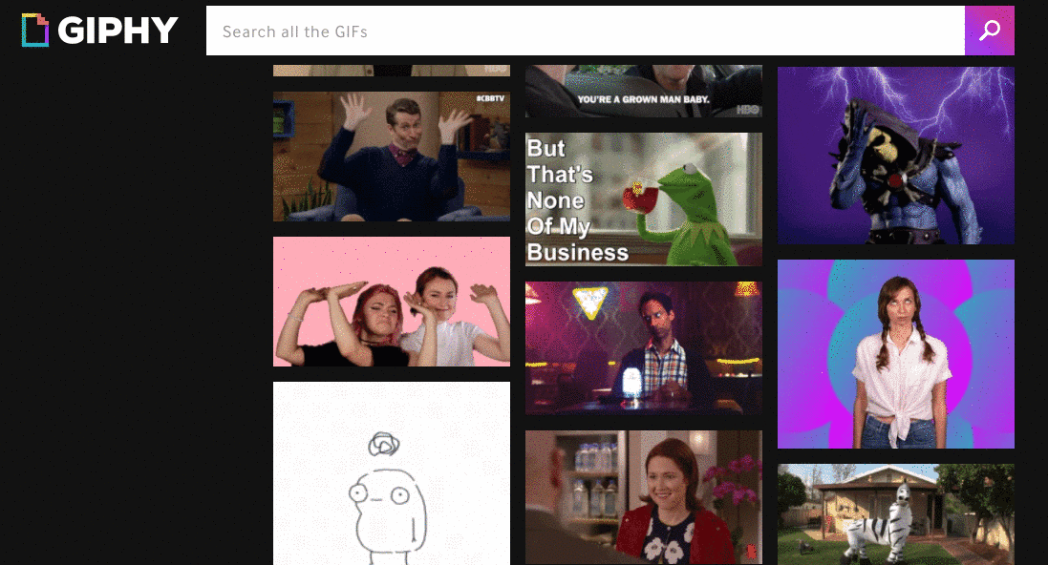Open the woman with braids eye-roll GIF
This screenshot has height=565, width=1048.
[895, 354]
